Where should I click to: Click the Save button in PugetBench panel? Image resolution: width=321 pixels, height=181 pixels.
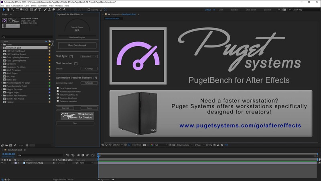coord(89,108)
